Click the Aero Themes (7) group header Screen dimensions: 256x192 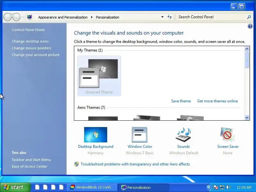tap(91, 108)
